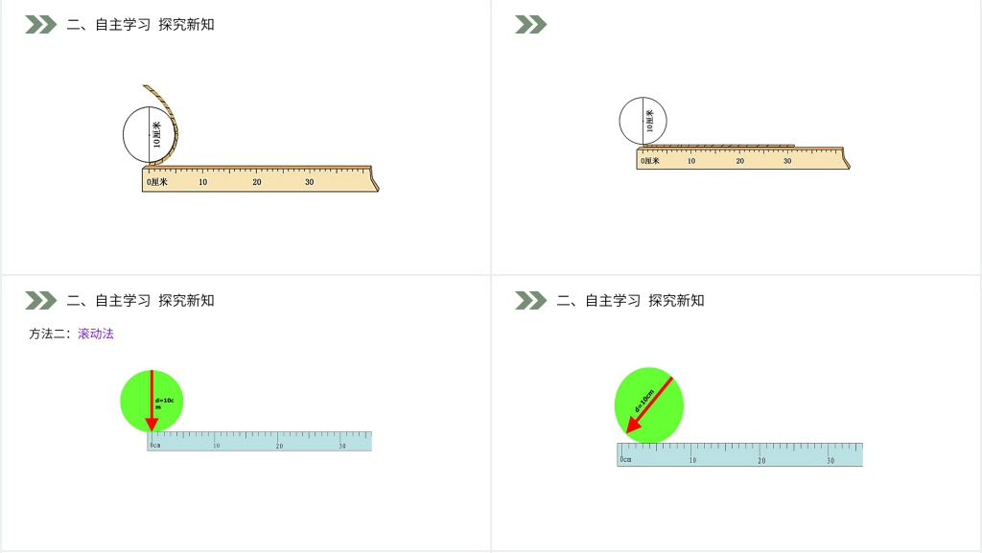Click the purple 滚动法 text

pyautogui.click(x=96, y=334)
